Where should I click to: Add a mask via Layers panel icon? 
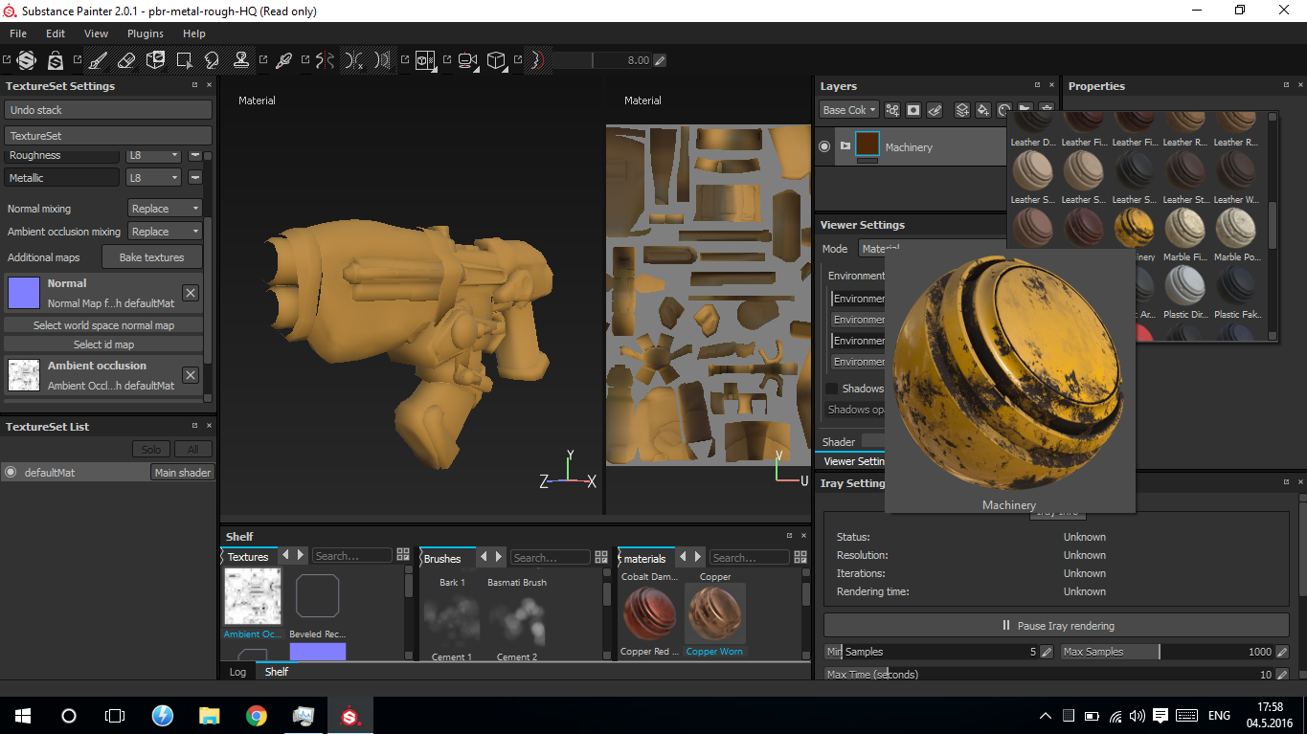[x=913, y=110]
